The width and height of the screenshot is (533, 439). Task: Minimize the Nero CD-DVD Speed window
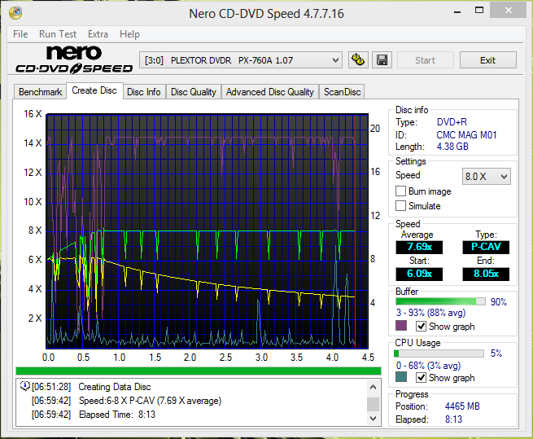457,11
